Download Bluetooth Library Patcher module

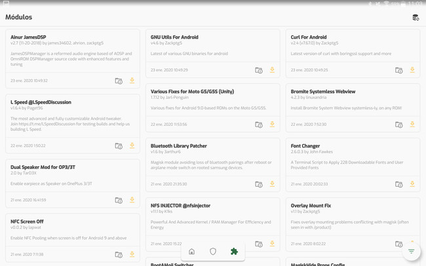pos(272,184)
